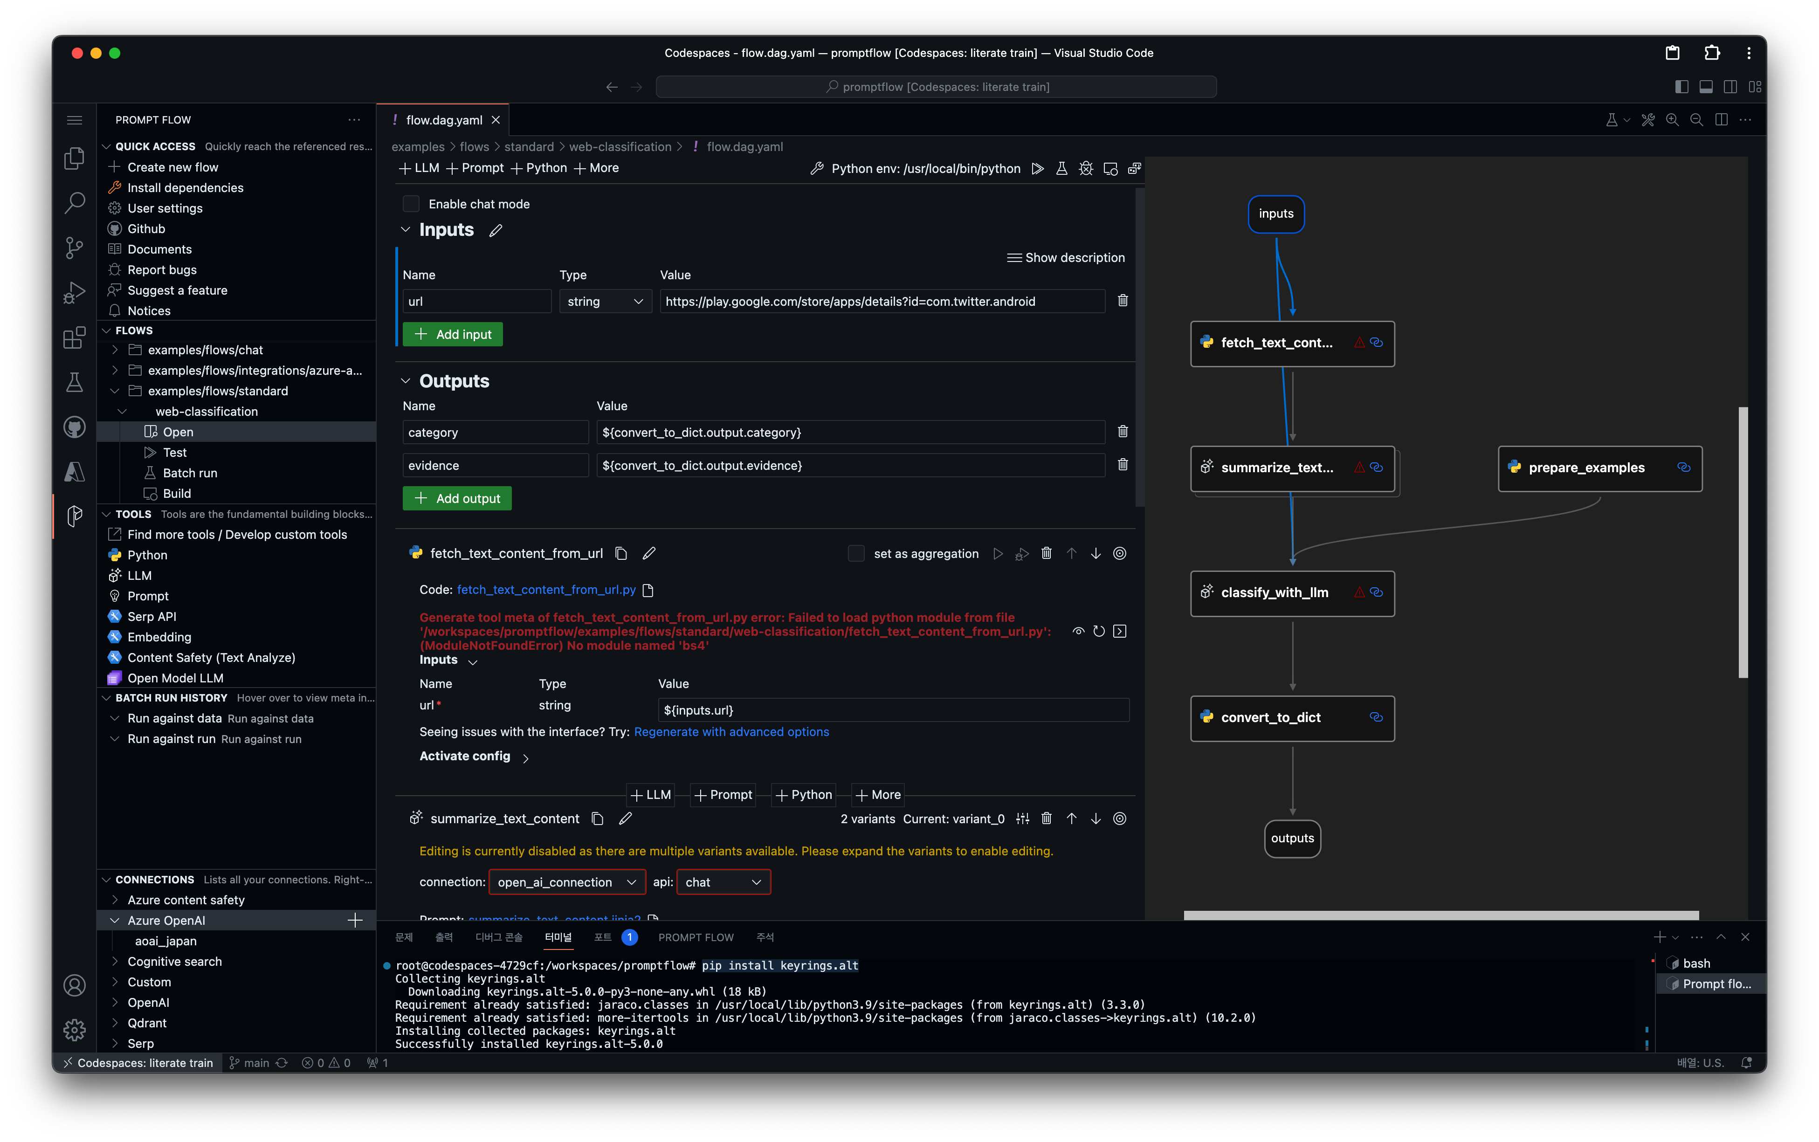The width and height of the screenshot is (1819, 1142).
Task: Switch to the 포트 panel tab
Action: (x=603, y=937)
